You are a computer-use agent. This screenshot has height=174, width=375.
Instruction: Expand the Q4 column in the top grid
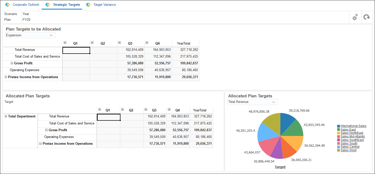click(x=147, y=43)
